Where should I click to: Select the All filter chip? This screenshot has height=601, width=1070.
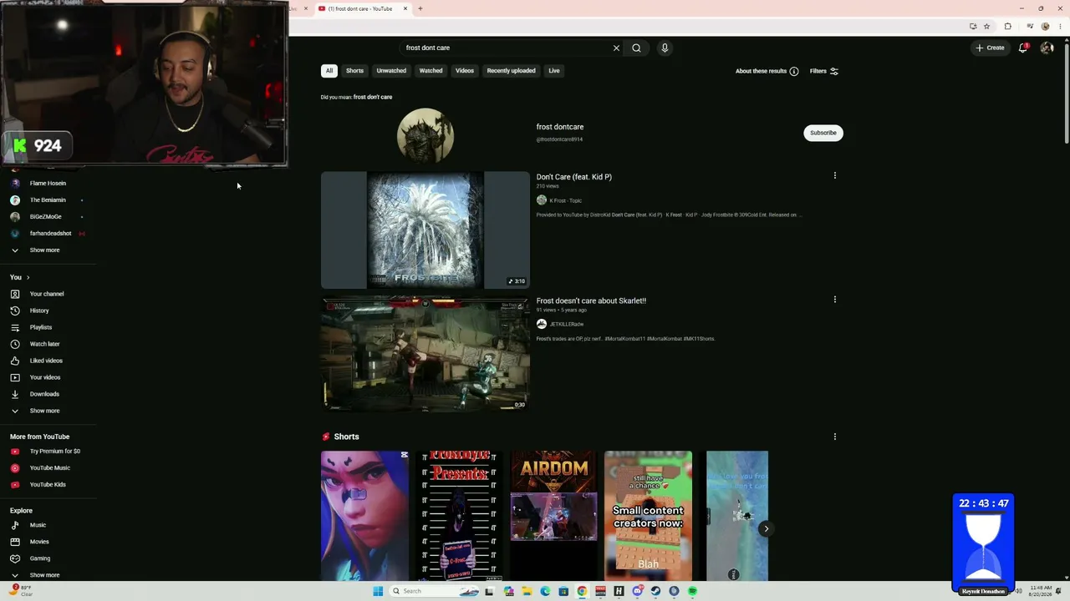[x=329, y=71]
